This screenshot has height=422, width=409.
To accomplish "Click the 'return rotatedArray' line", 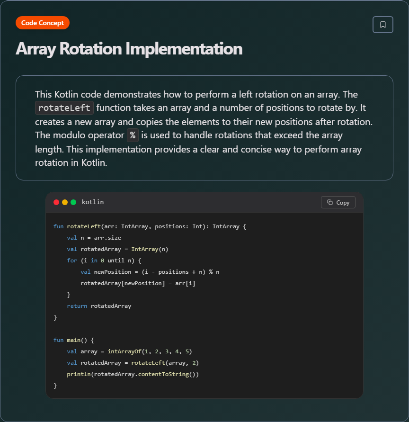I will [x=99, y=306].
